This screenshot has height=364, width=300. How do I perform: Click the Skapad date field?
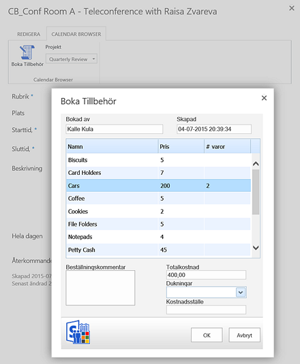[214, 129]
